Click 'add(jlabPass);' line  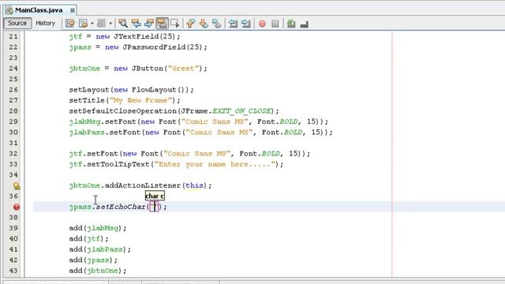point(100,249)
